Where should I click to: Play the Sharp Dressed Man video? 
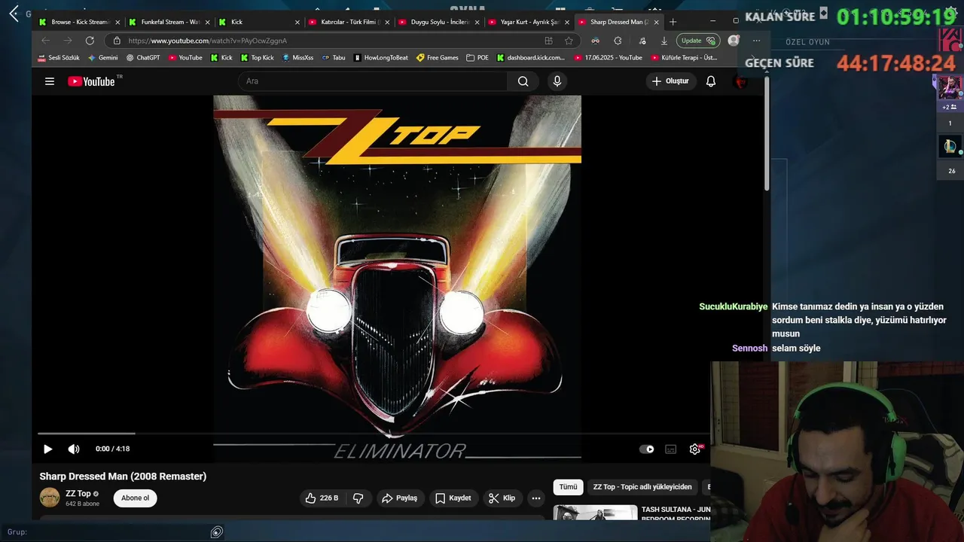point(47,449)
